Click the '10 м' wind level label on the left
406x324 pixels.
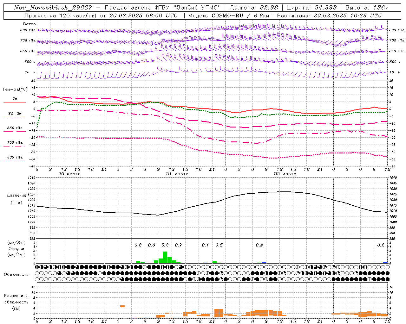30,72
